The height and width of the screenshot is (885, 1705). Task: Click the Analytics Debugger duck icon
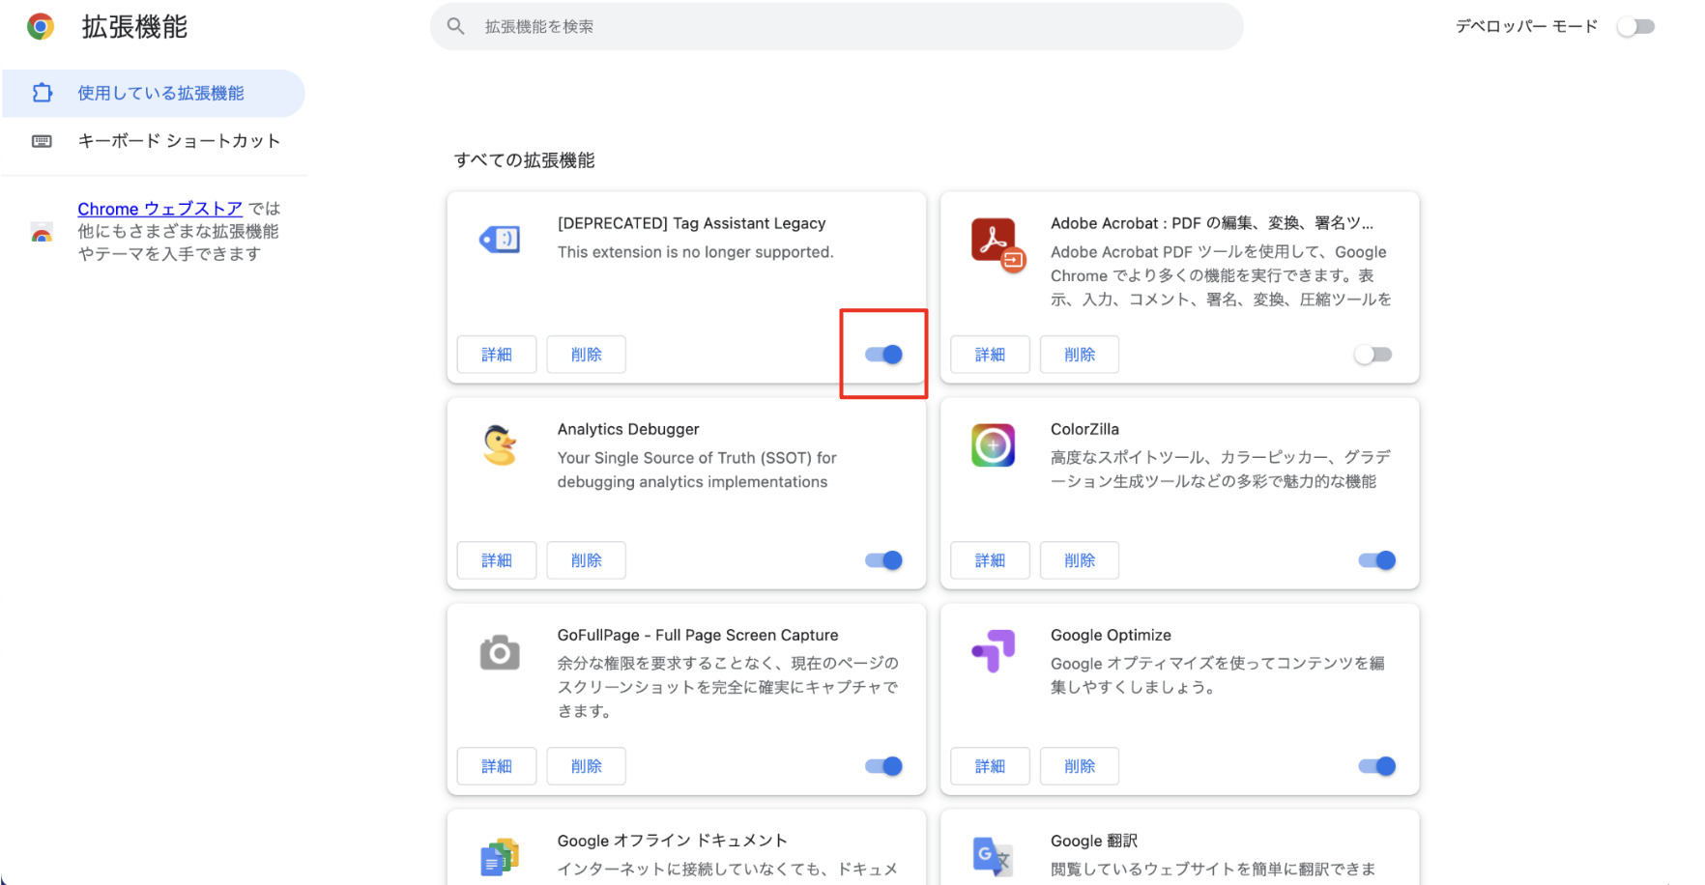(x=500, y=445)
